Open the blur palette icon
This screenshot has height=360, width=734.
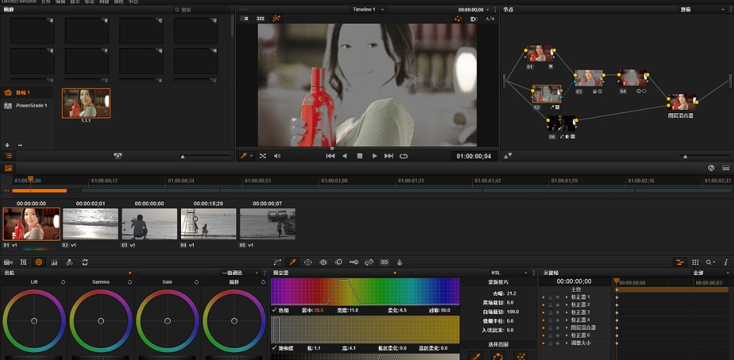click(x=338, y=262)
